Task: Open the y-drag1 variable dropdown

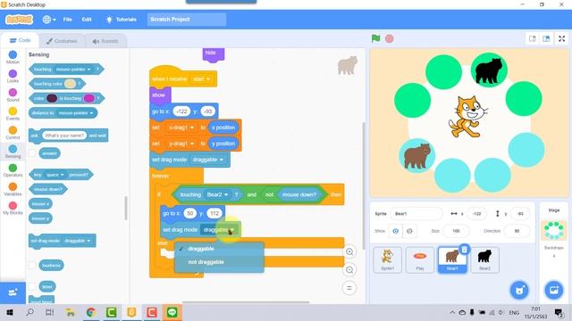Action: coord(181,144)
